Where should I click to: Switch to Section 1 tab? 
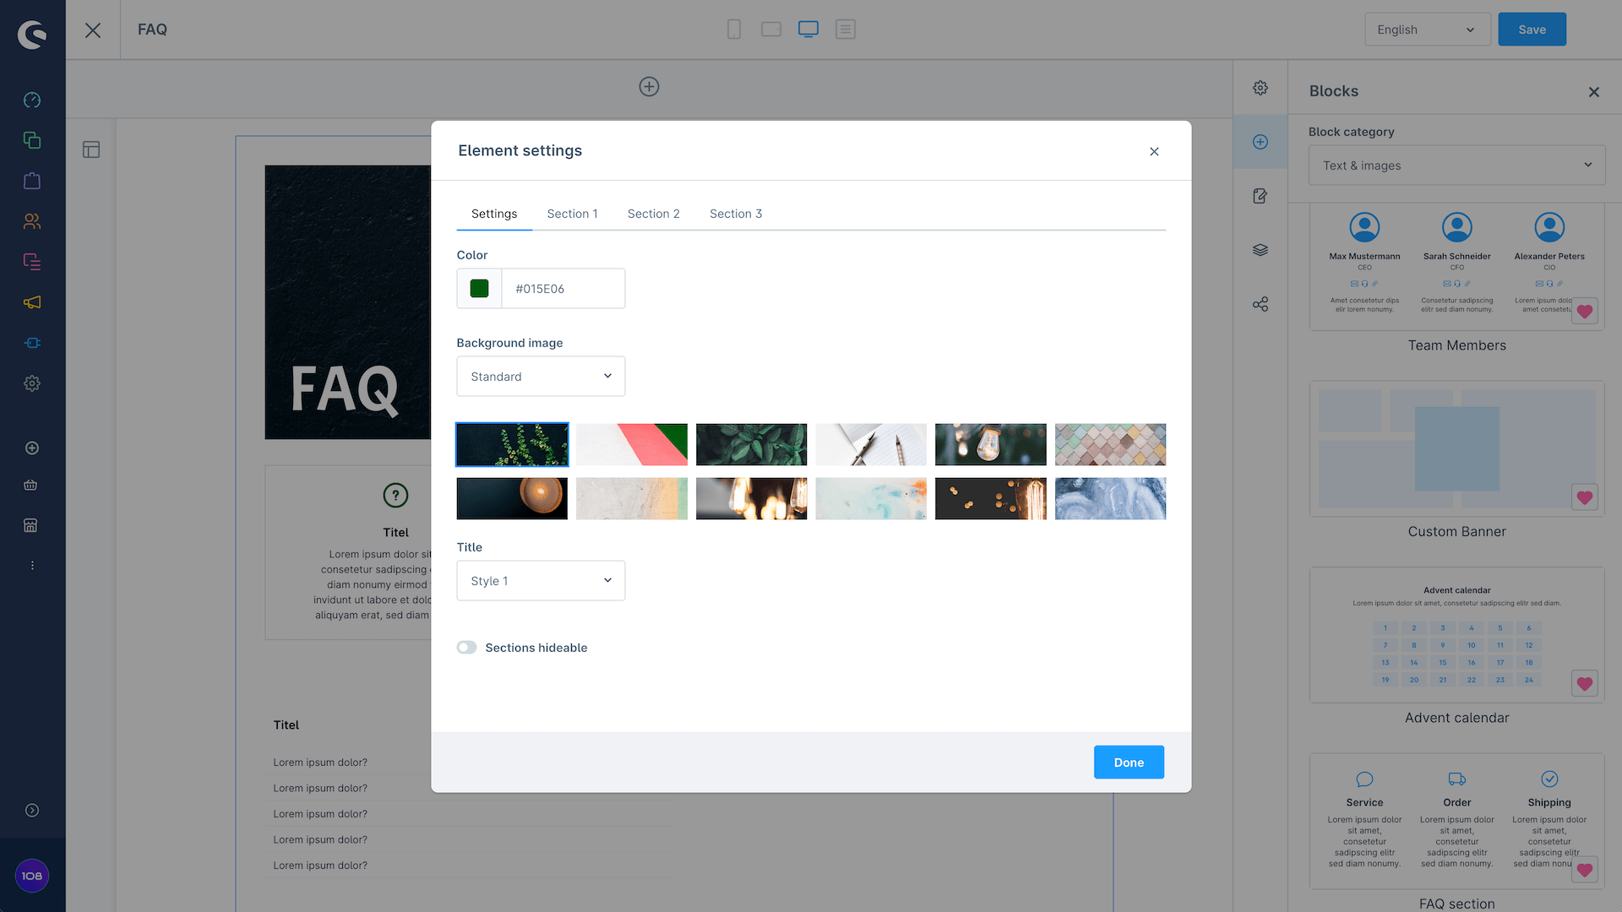(571, 214)
